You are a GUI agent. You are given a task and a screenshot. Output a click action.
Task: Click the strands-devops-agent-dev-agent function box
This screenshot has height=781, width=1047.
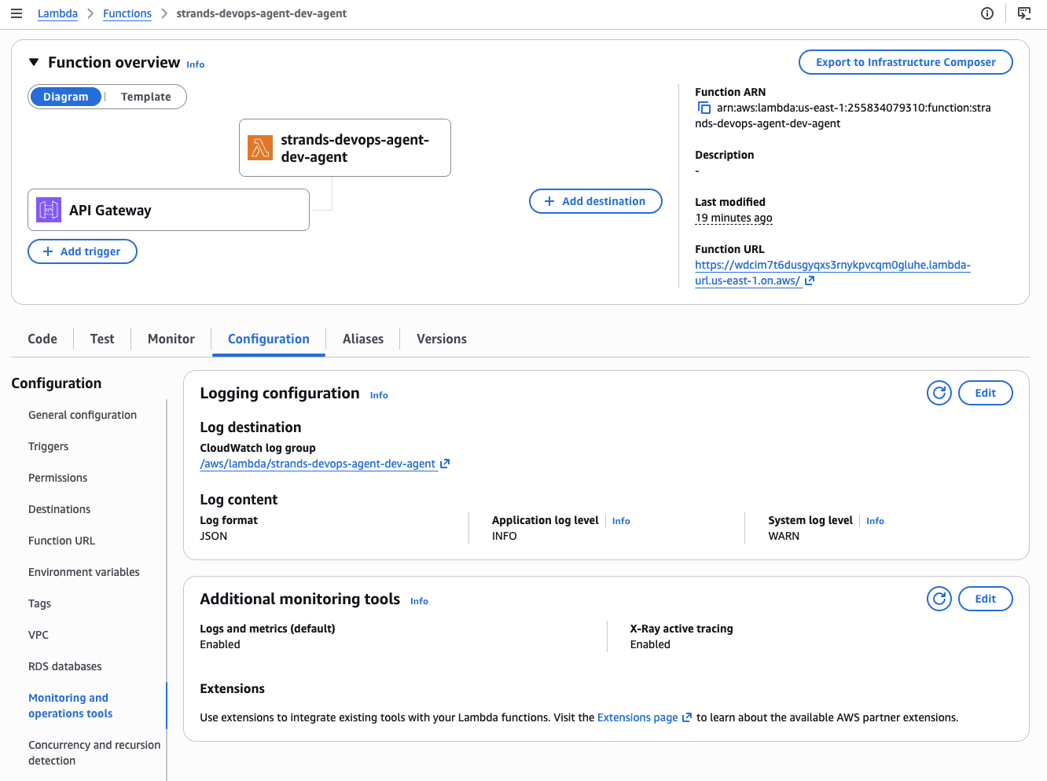[345, 148]
